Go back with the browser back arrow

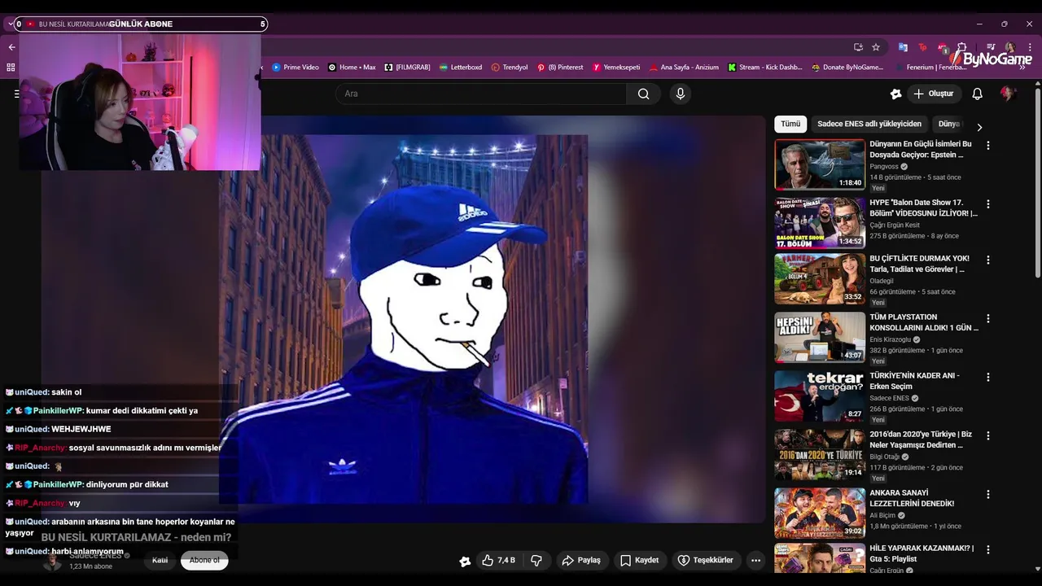[11, 47]
